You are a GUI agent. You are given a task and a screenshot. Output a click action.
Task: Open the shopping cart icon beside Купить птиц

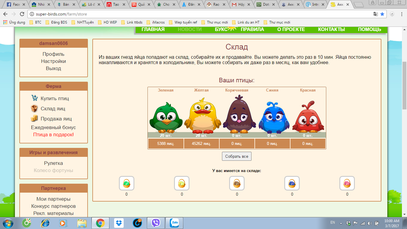[x=34, y=98]
